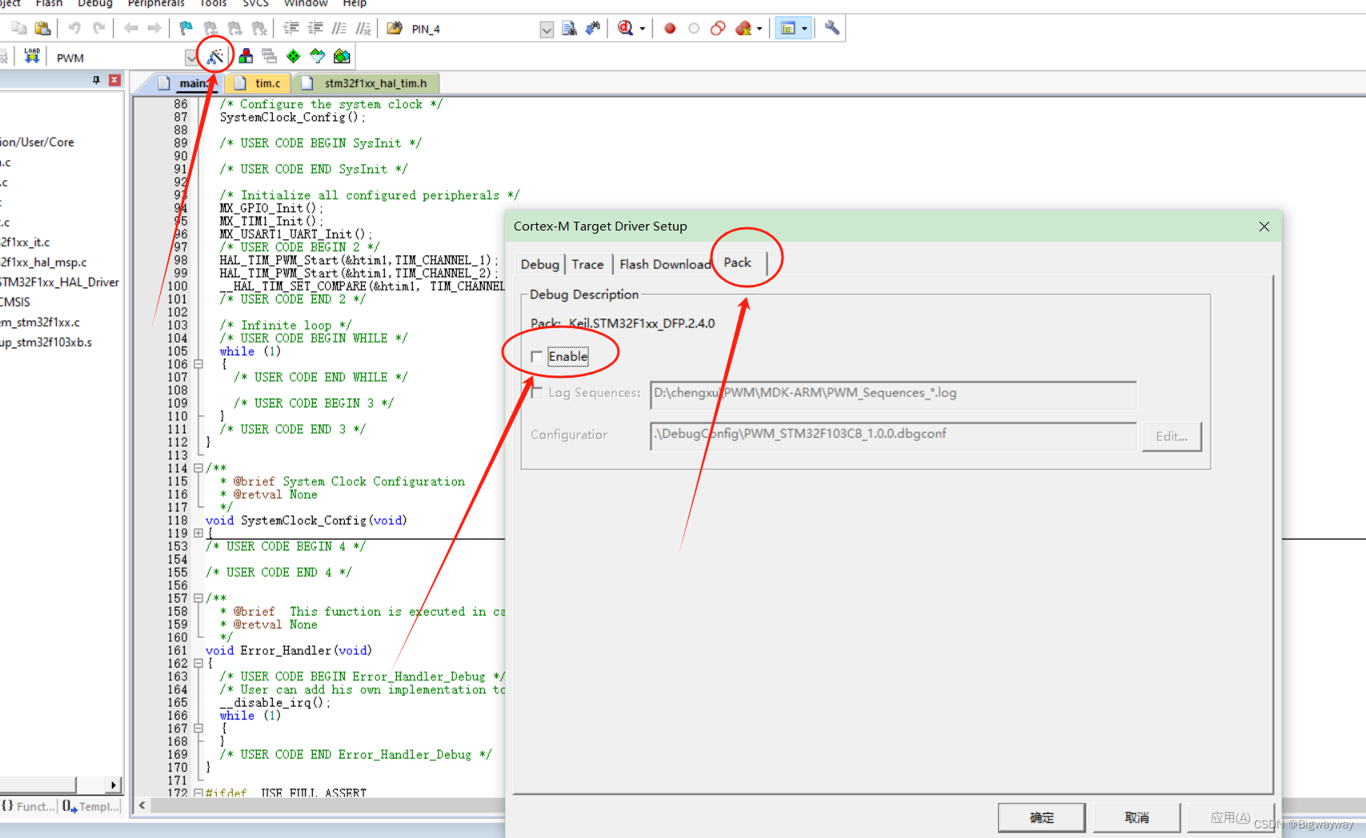The image size is (1366, 838).
Task: Download code to flash using the LOAD icon
Action: click(x=32, y=54)
